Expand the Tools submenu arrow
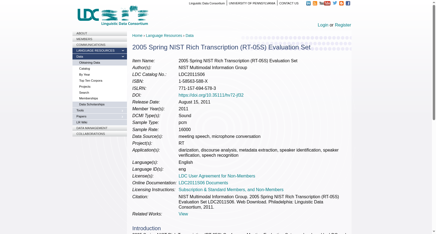The height and width of the screenshot is (234, 436). tap(122, 111)
